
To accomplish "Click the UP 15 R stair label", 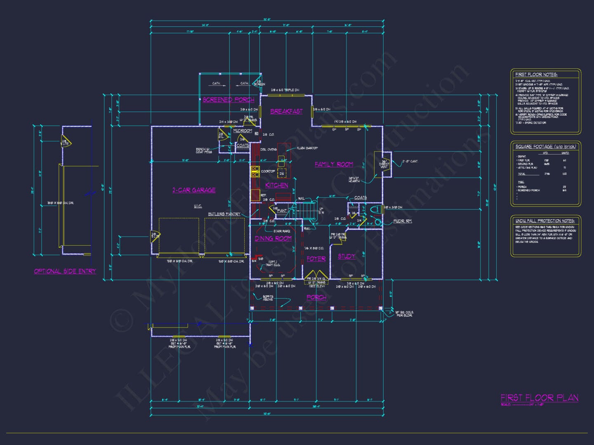I will coord(321,211).
